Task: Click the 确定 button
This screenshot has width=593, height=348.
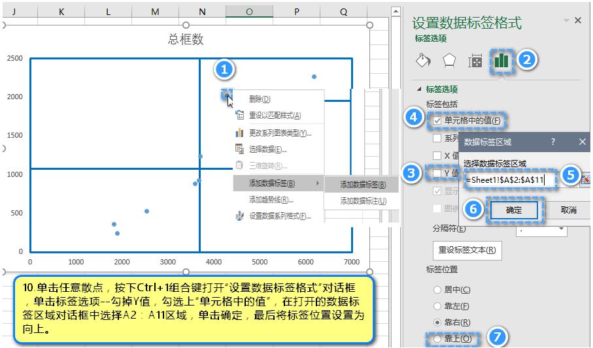Action: point(514,210)
